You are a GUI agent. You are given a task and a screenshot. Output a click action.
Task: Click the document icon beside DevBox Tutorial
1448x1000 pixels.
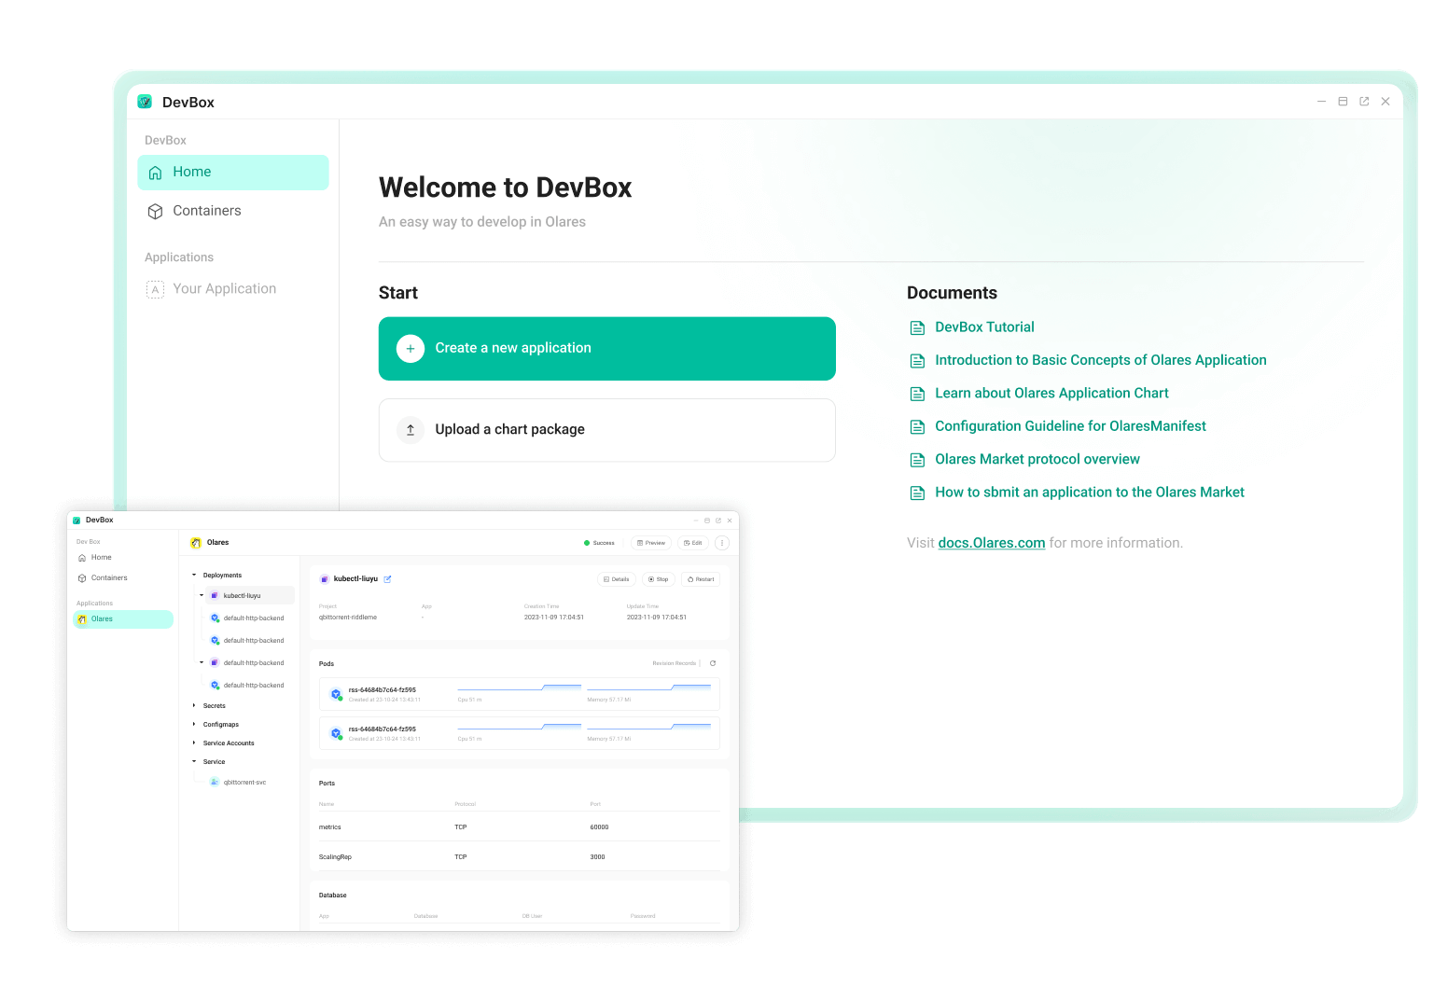click(x=917, y=327)
